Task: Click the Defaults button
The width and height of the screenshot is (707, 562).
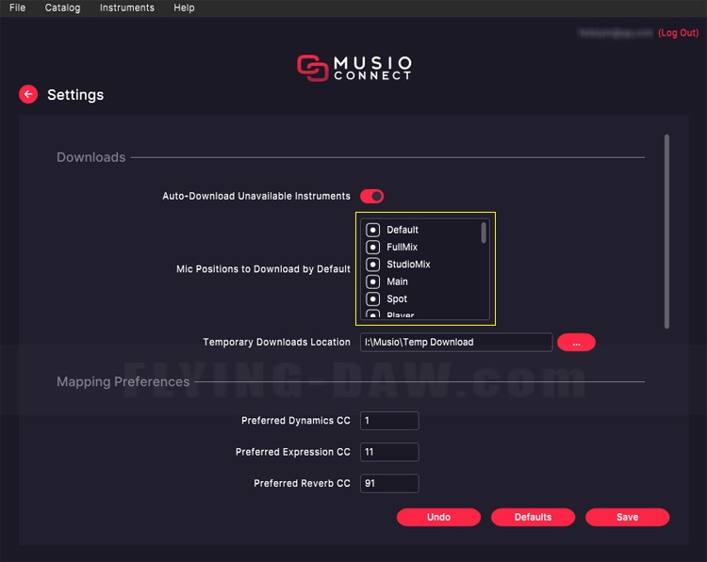Action: (533, 517)
